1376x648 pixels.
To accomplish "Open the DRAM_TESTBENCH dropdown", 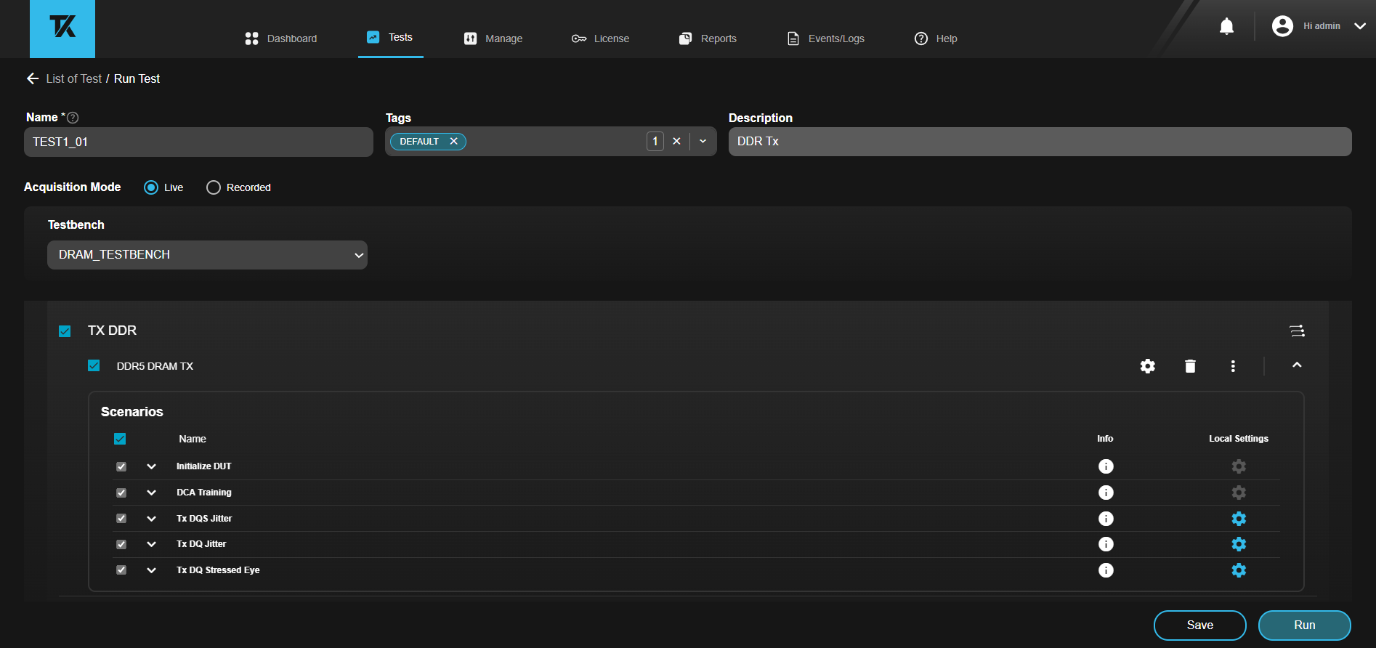I will click(207, 255).
